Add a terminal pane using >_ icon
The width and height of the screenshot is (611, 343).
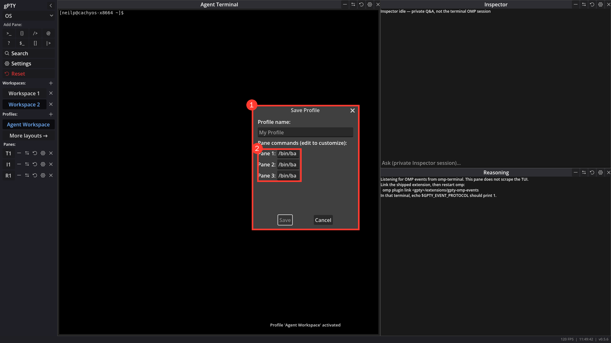9,33
